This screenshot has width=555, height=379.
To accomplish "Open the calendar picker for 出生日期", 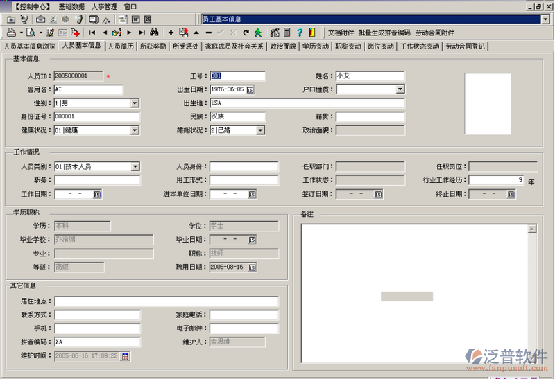I will (250, 89).
